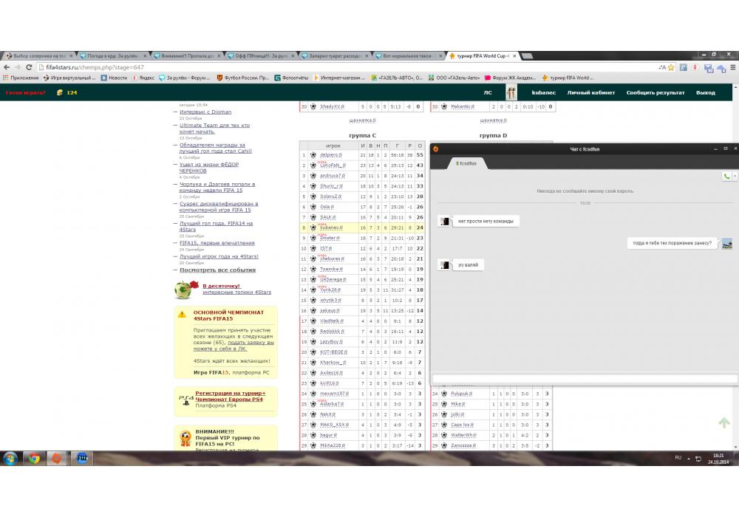The image size is (739, 517).
Task: Open the Приложения apps bookmark
Action: [21, 78]
